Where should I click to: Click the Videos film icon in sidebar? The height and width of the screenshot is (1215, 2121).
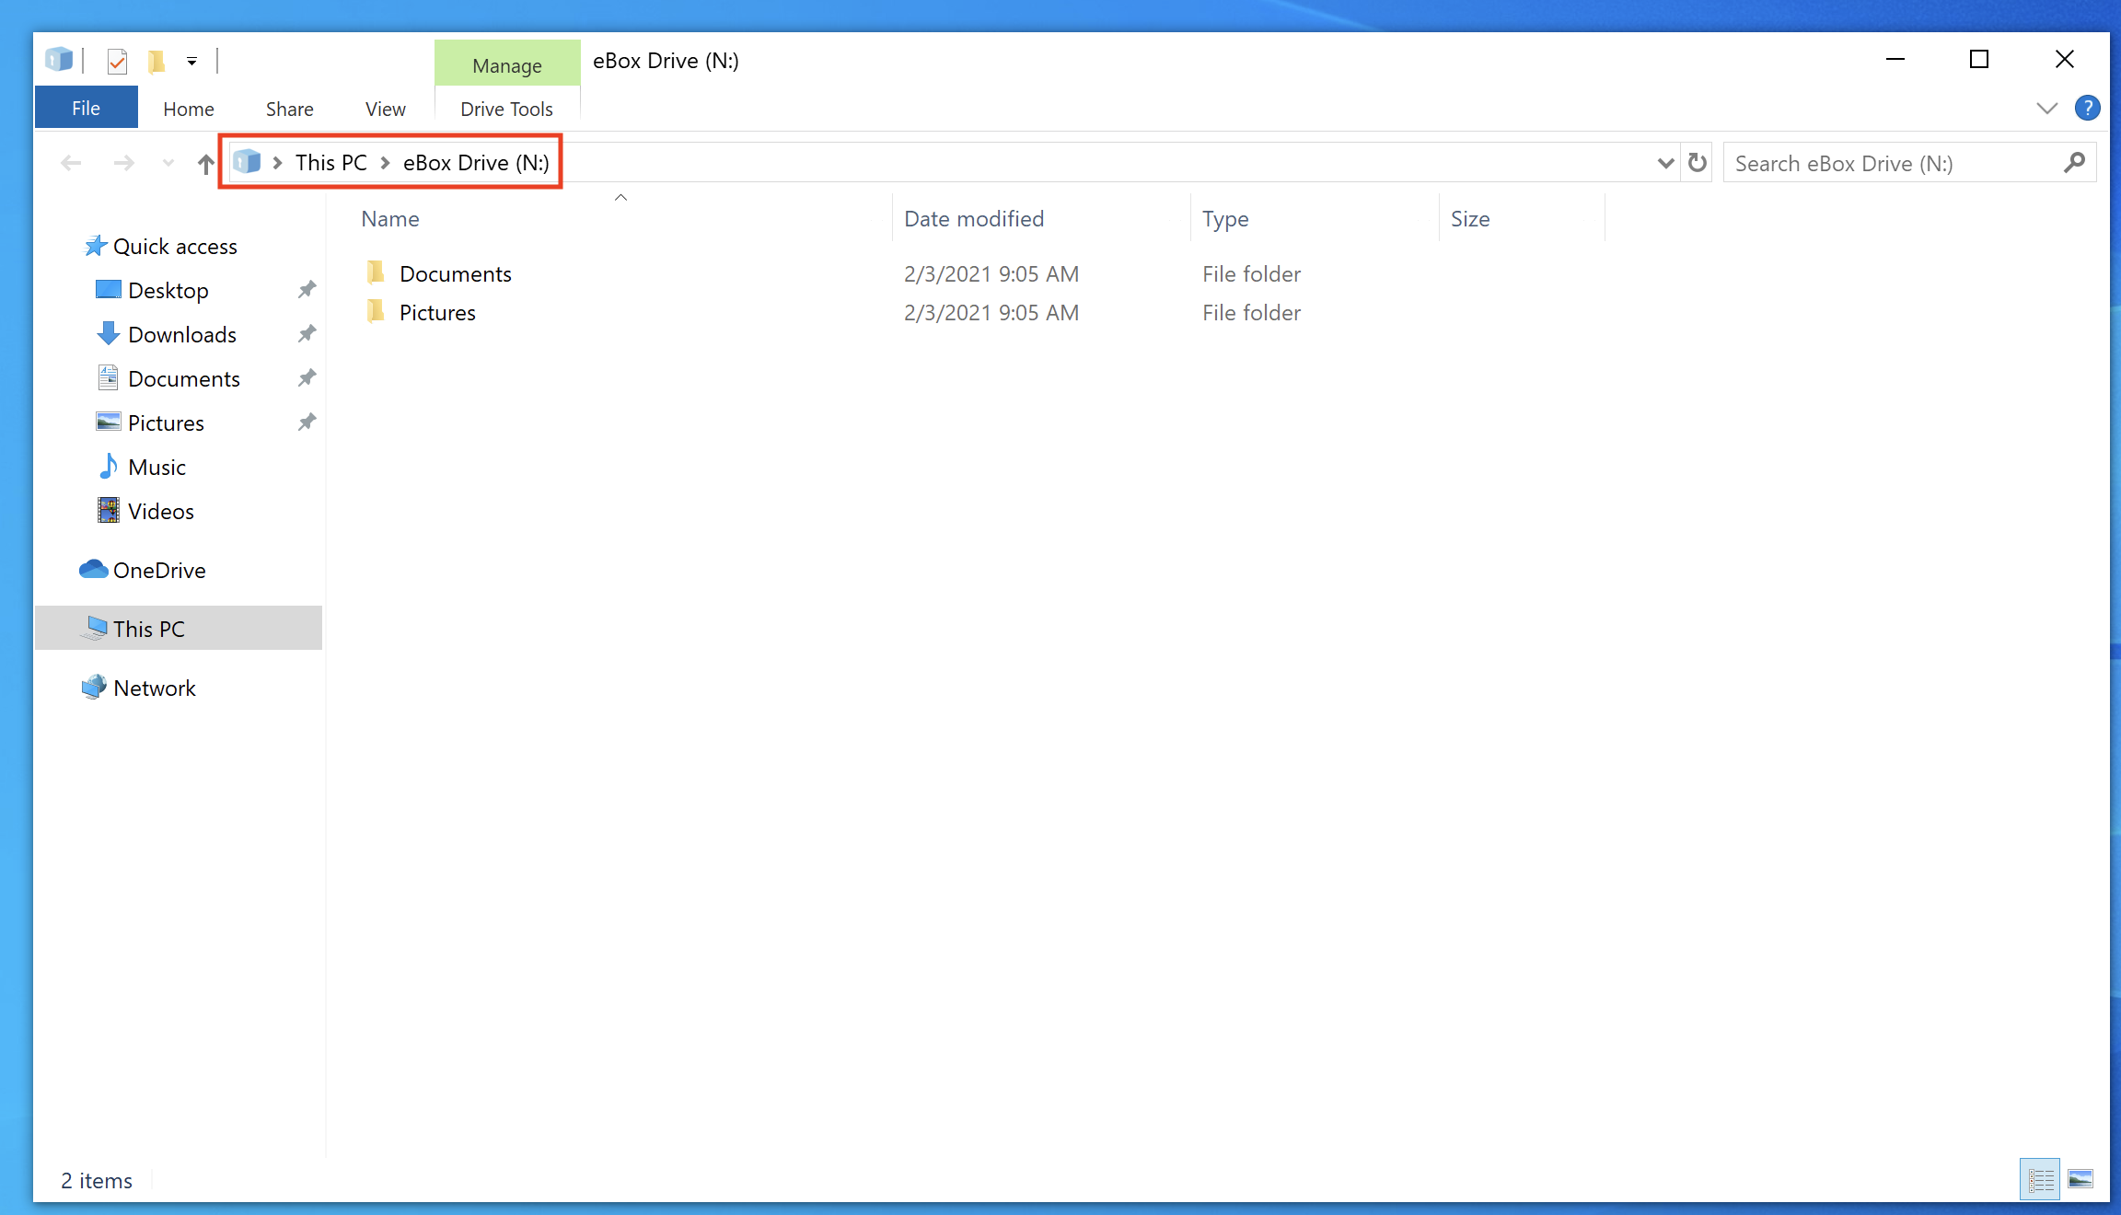pyautogui.click(x=109, y=510)
